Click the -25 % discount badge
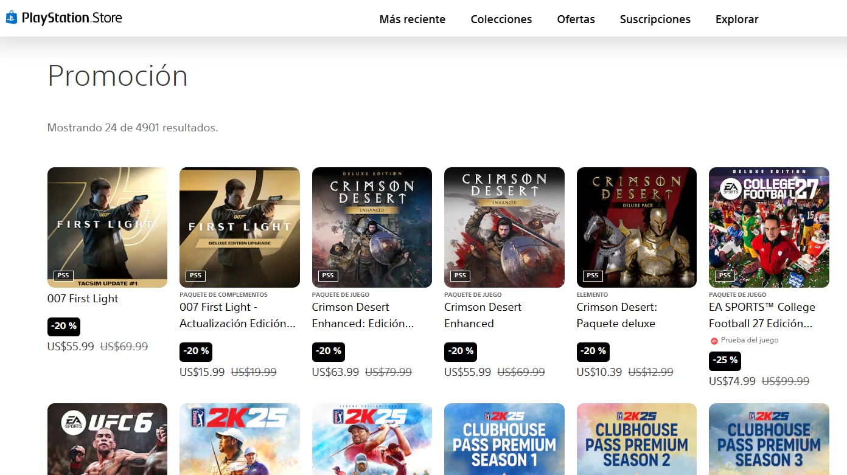 click(x=725, y=360)
